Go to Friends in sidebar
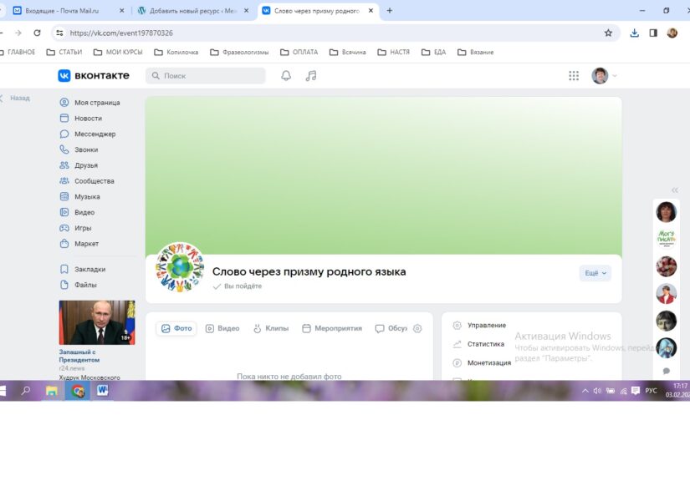 coord(85,165)
